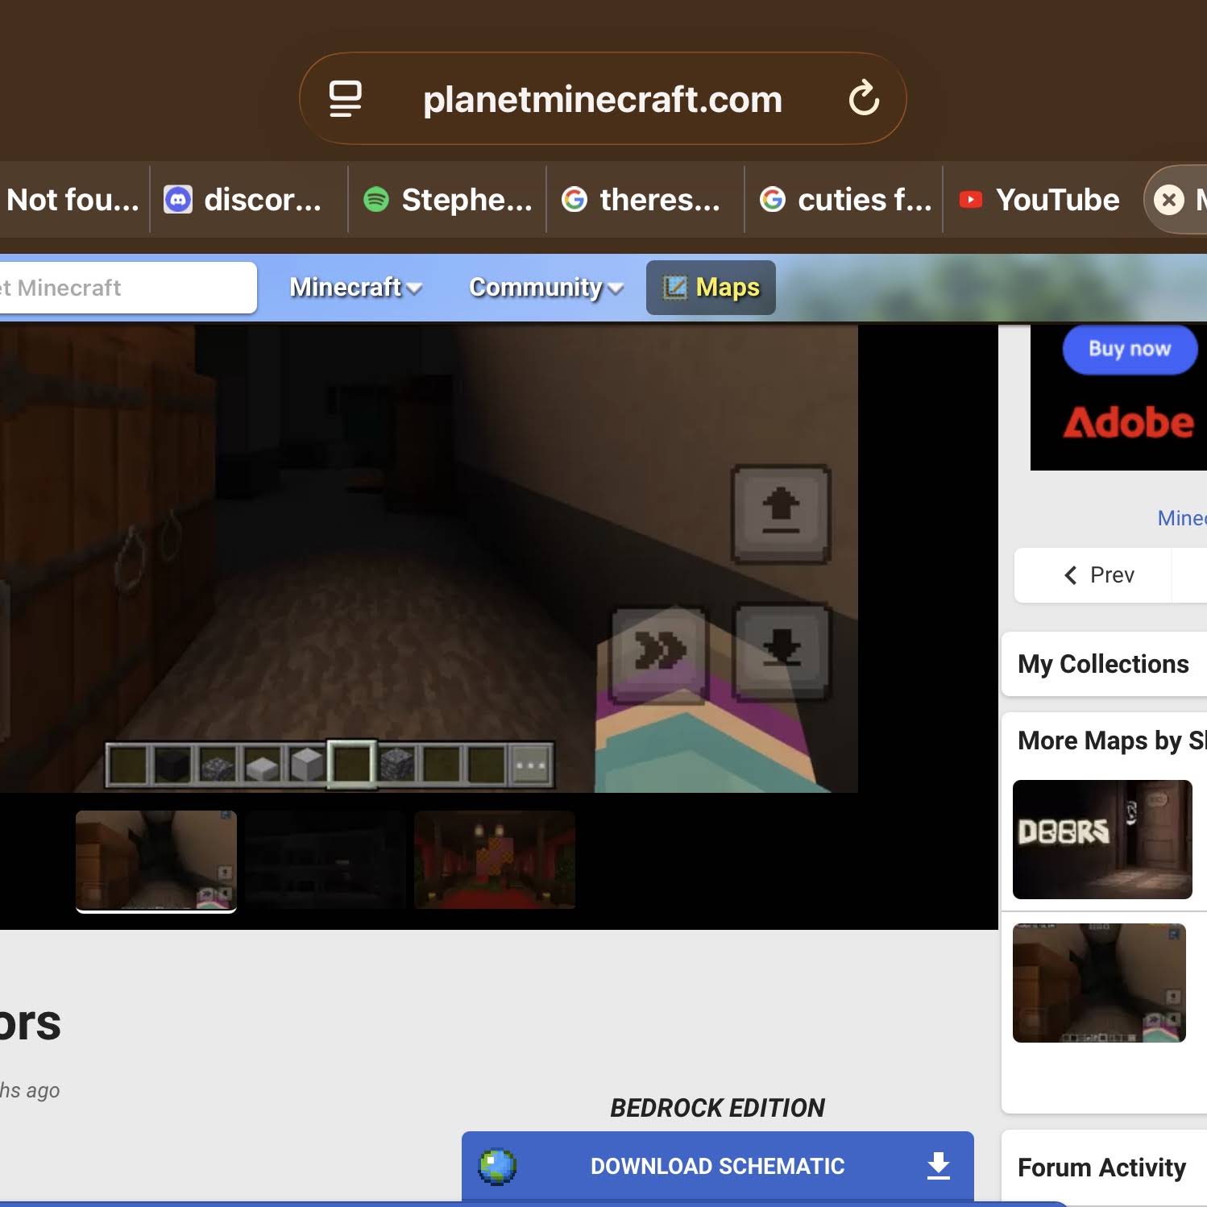The height and width of the screenshot is (1207, 1207).
Task: Switch to the Discord tab
Action: click(x=249, y=200)
